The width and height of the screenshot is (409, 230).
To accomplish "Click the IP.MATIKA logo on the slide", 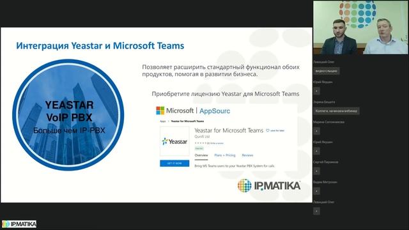I will point(269,186).
